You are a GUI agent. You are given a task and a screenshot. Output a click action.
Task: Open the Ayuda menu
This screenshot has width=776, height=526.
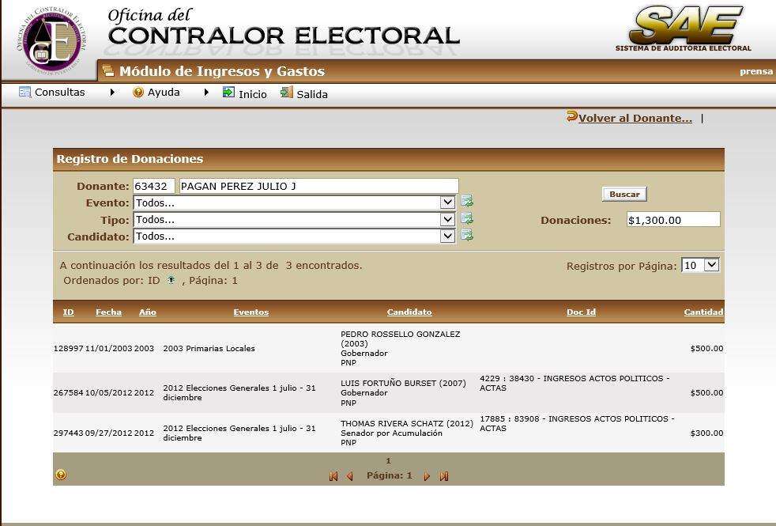[x=164, y=93]
